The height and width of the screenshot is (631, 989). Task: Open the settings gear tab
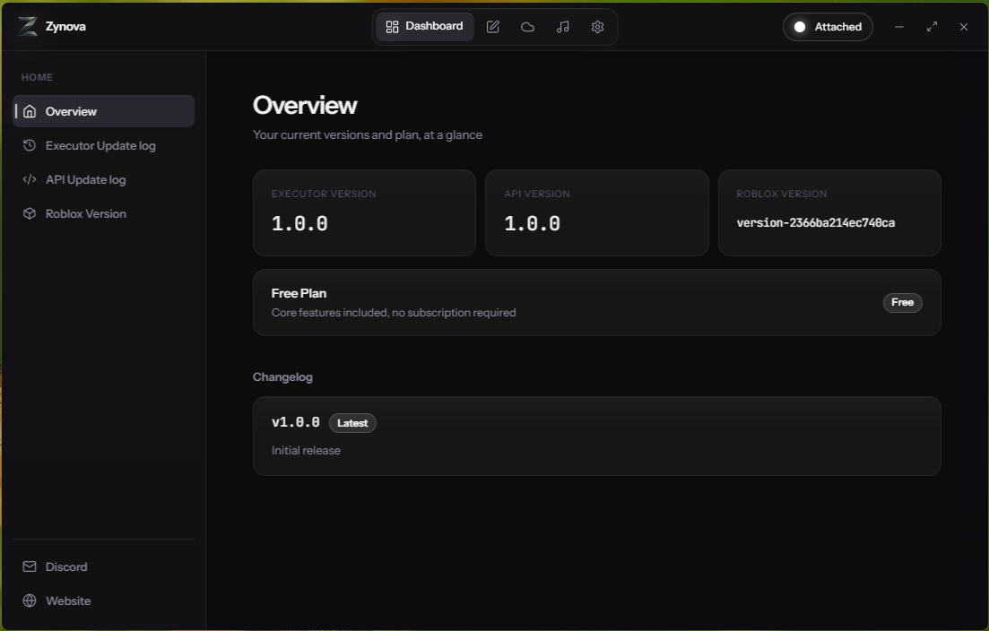(x=597, y=27)
